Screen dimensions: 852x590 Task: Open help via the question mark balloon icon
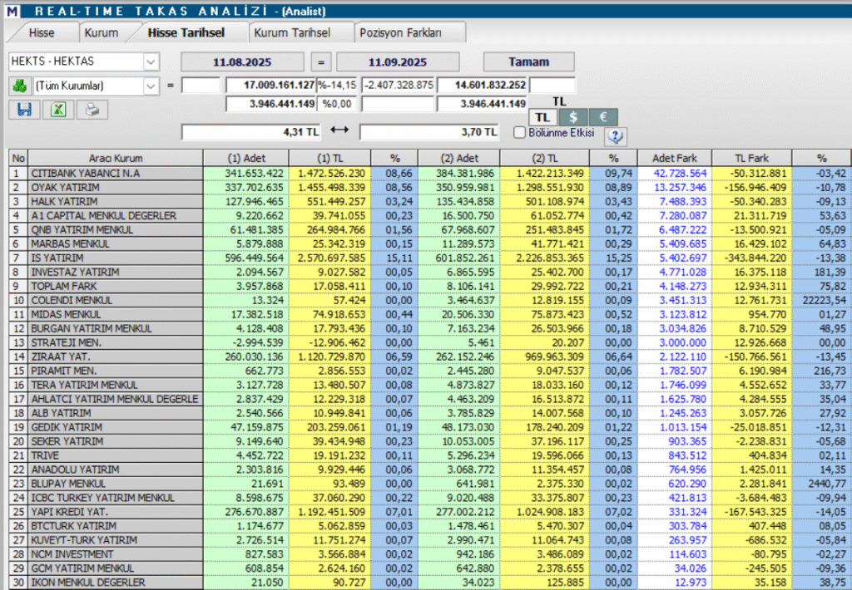click(x=615, y=136)
